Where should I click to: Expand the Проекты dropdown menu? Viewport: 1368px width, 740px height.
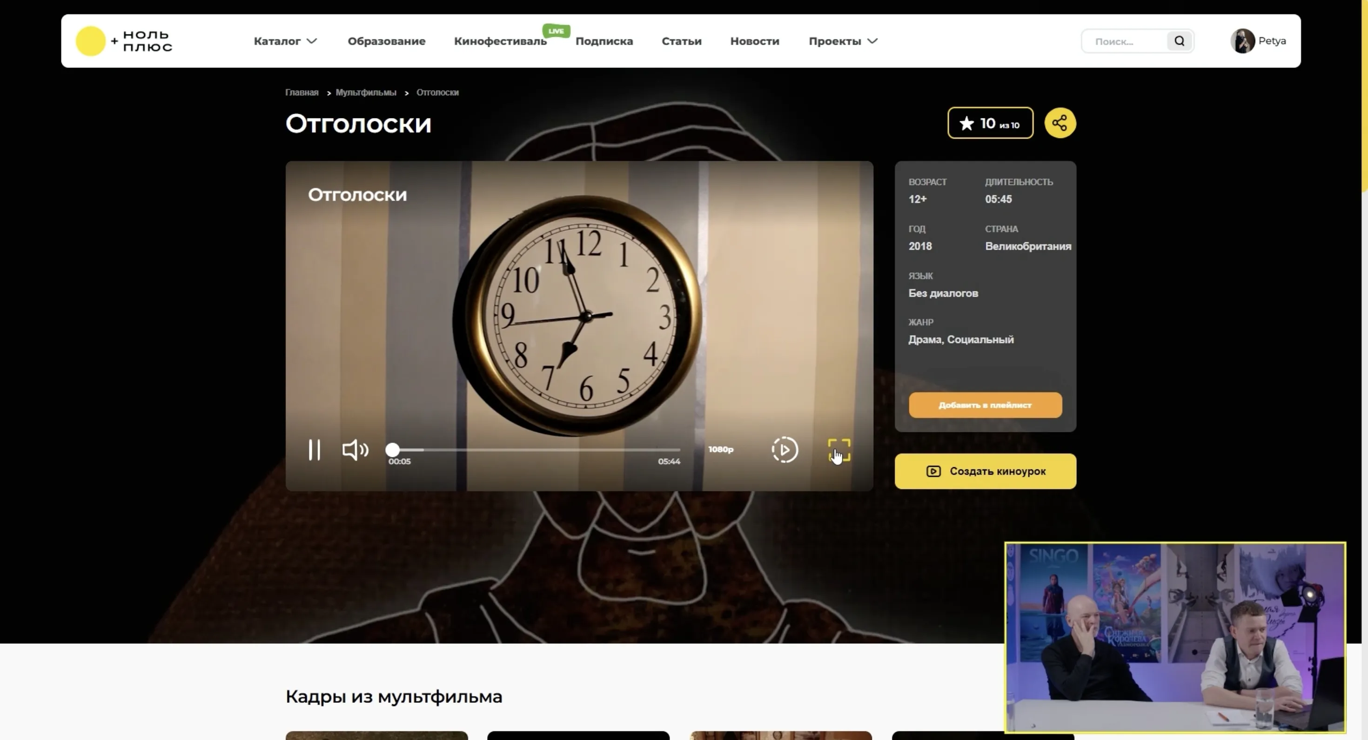(x=843, y=41)
